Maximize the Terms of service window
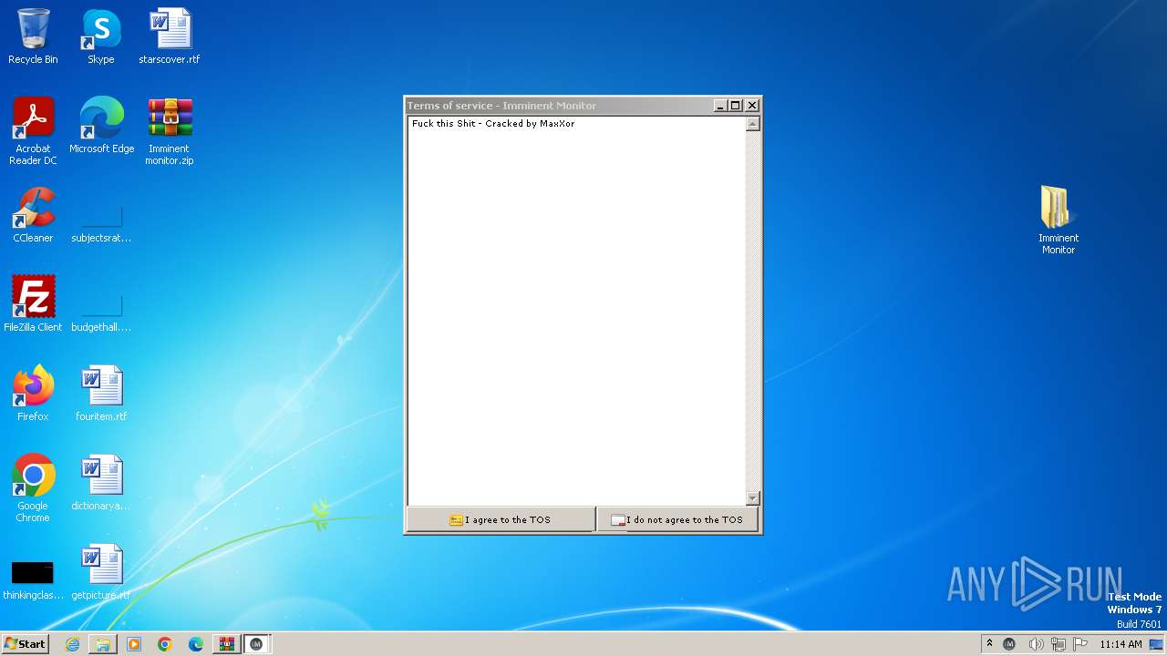This screenshot has width=1167, height=656. point(736,106)
